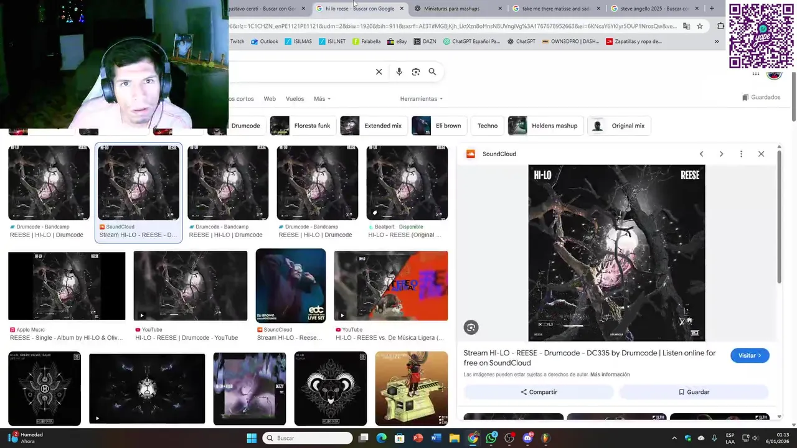Expand the 'Más' search filter dropdown
This screenshot has width=797, height=448.
[x=322, y=99]
